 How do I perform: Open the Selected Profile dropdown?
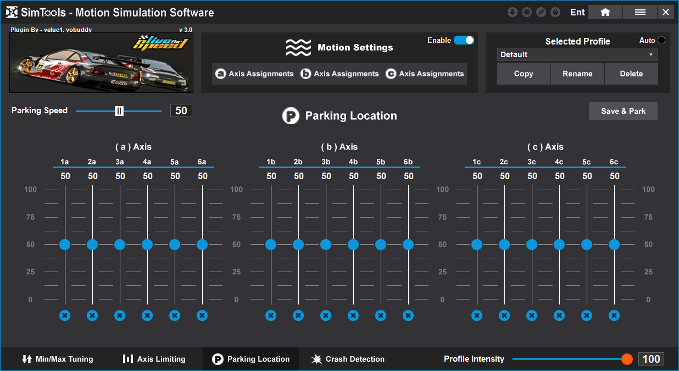(x=577, y=54)
